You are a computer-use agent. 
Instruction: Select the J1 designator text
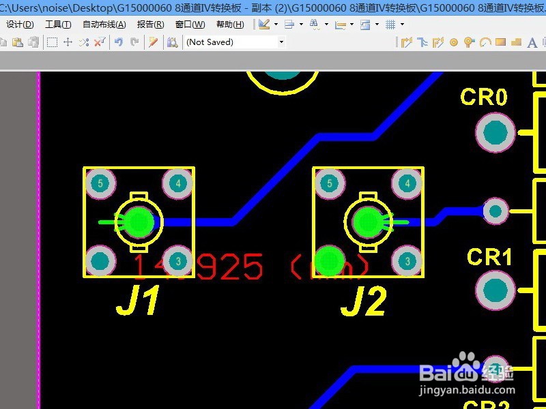(138, 300)
